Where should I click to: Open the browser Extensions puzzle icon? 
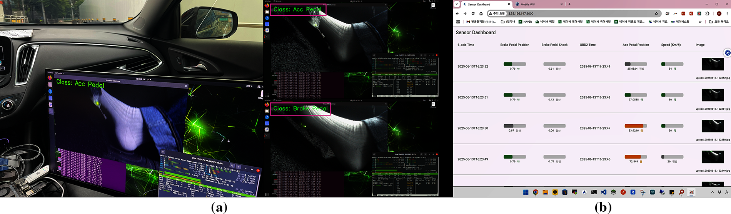tap(707, 13)
